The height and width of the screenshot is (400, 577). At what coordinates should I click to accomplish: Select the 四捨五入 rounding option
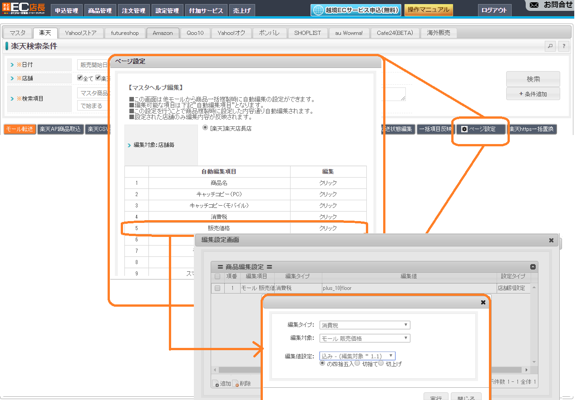(x=323, y=363)
